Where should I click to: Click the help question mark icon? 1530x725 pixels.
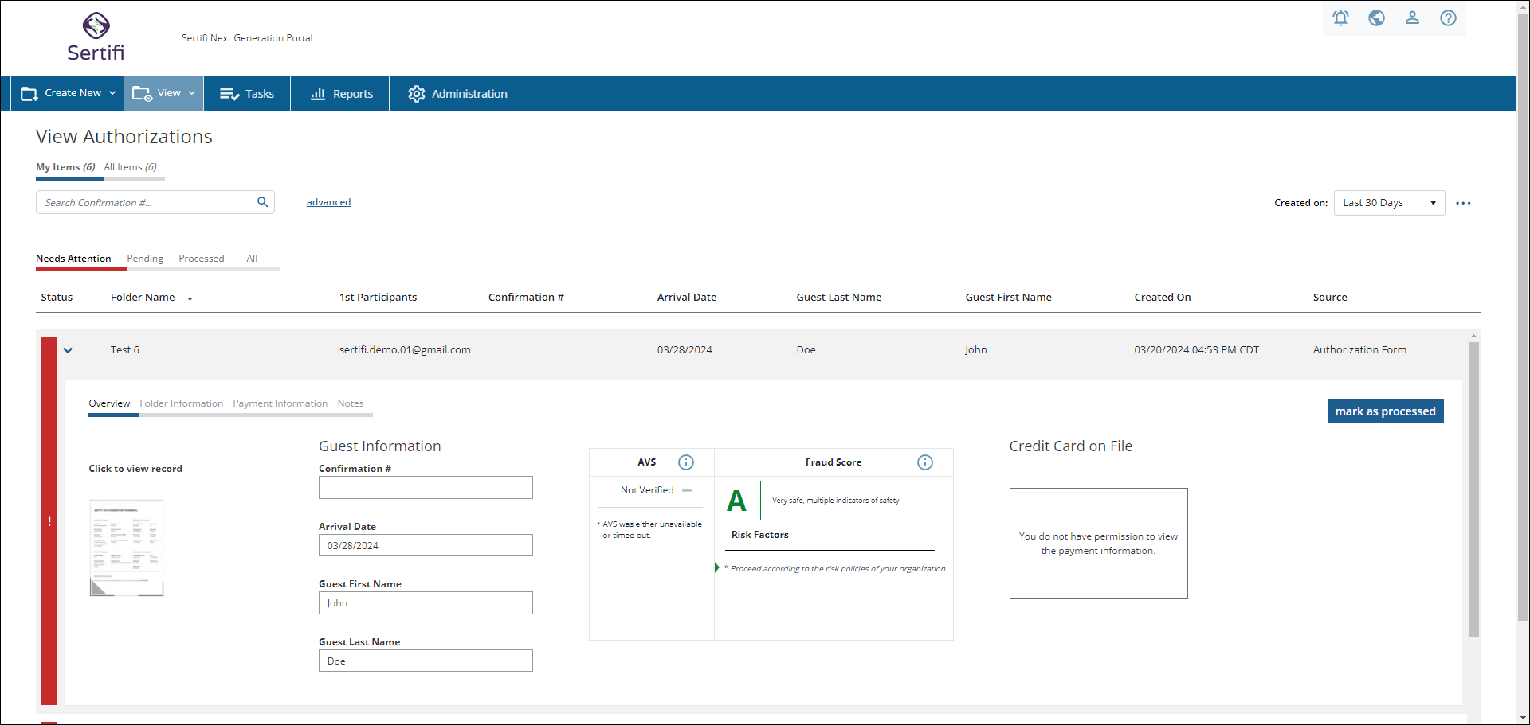click(1448, 18)
